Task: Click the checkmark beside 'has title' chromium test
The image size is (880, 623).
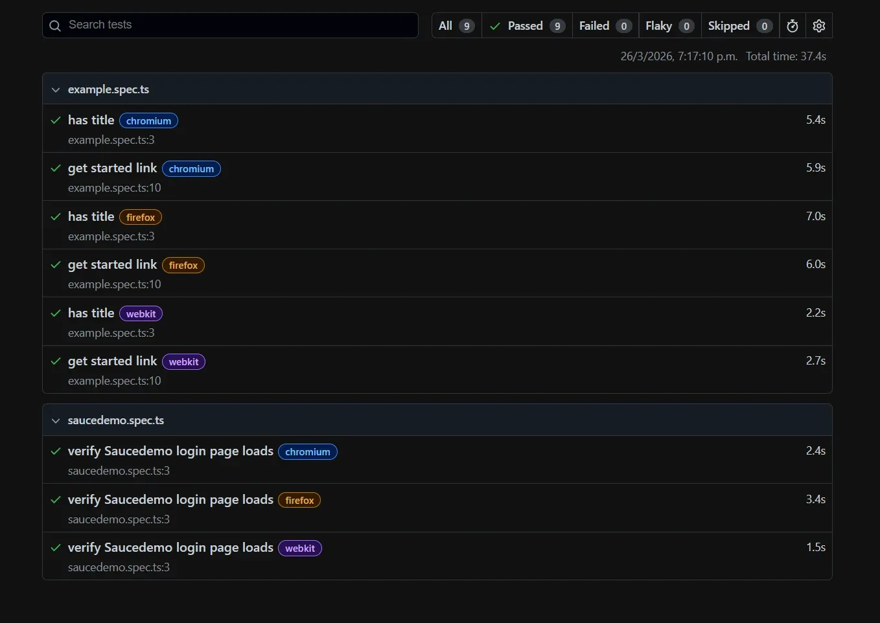Action: [55, 120]
